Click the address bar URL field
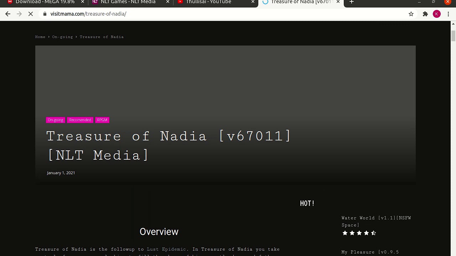The width and height of the screenshot is (456, 256). pos(224,14)
